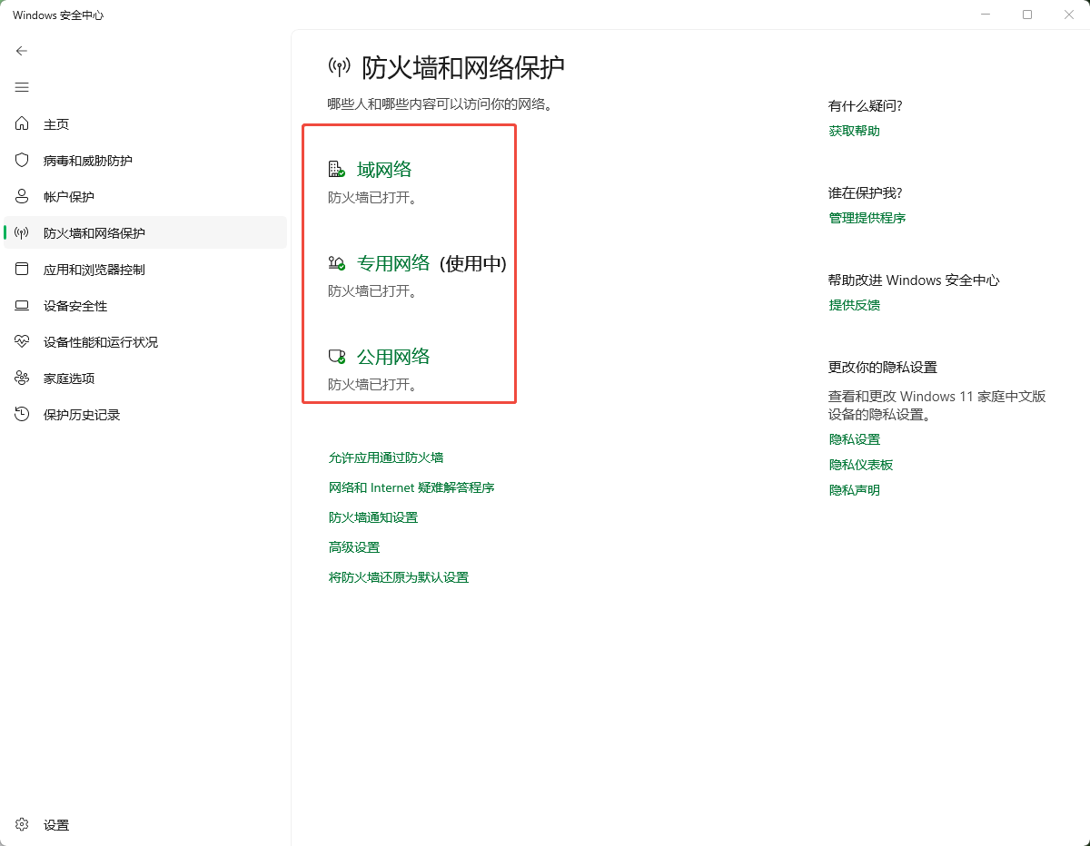The image size is (1090, 846).
Task: Click the 应用和浏览器控制 window icon
Action: [x=23, y=269]
